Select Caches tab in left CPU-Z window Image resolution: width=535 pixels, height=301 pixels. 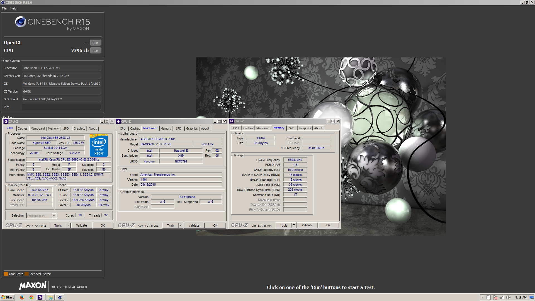click(x=23, y=128)
